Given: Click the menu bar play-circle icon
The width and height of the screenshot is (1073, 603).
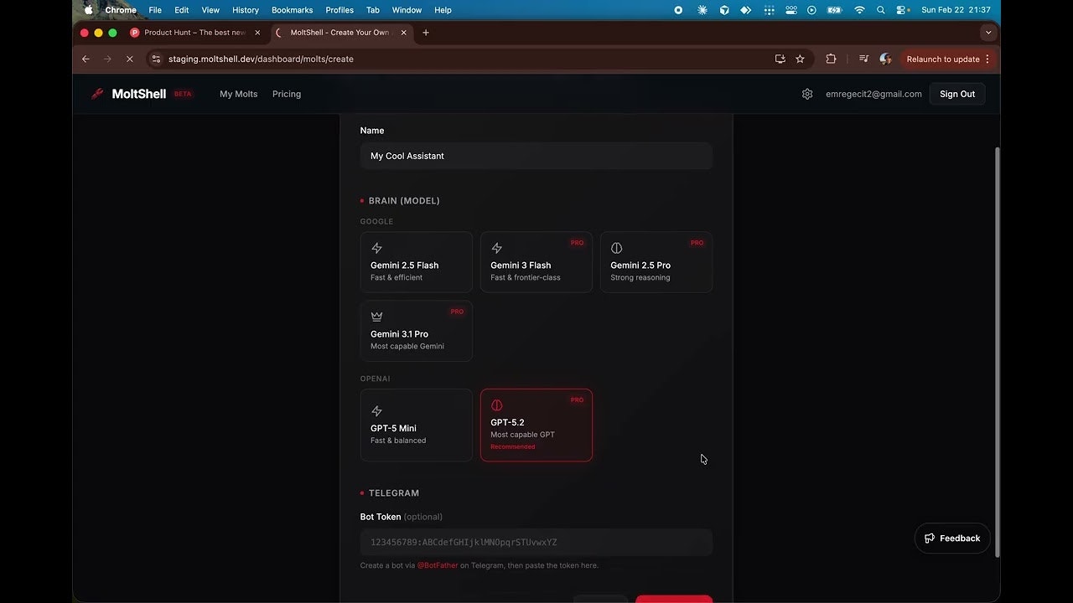Looking at the screenshot, I should (x=811, y=10).
